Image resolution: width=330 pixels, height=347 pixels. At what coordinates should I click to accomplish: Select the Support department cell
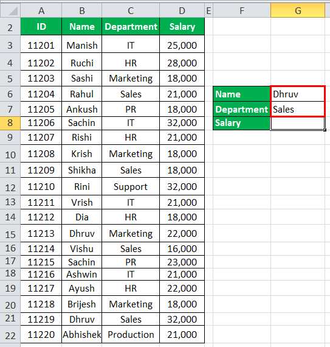point(131,186)
